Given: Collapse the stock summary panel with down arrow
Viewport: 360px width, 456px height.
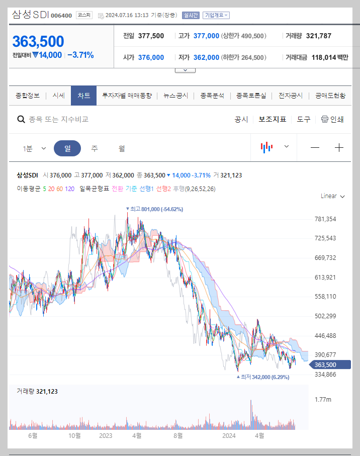Looking at the screenshot, I should coord(185,69).
